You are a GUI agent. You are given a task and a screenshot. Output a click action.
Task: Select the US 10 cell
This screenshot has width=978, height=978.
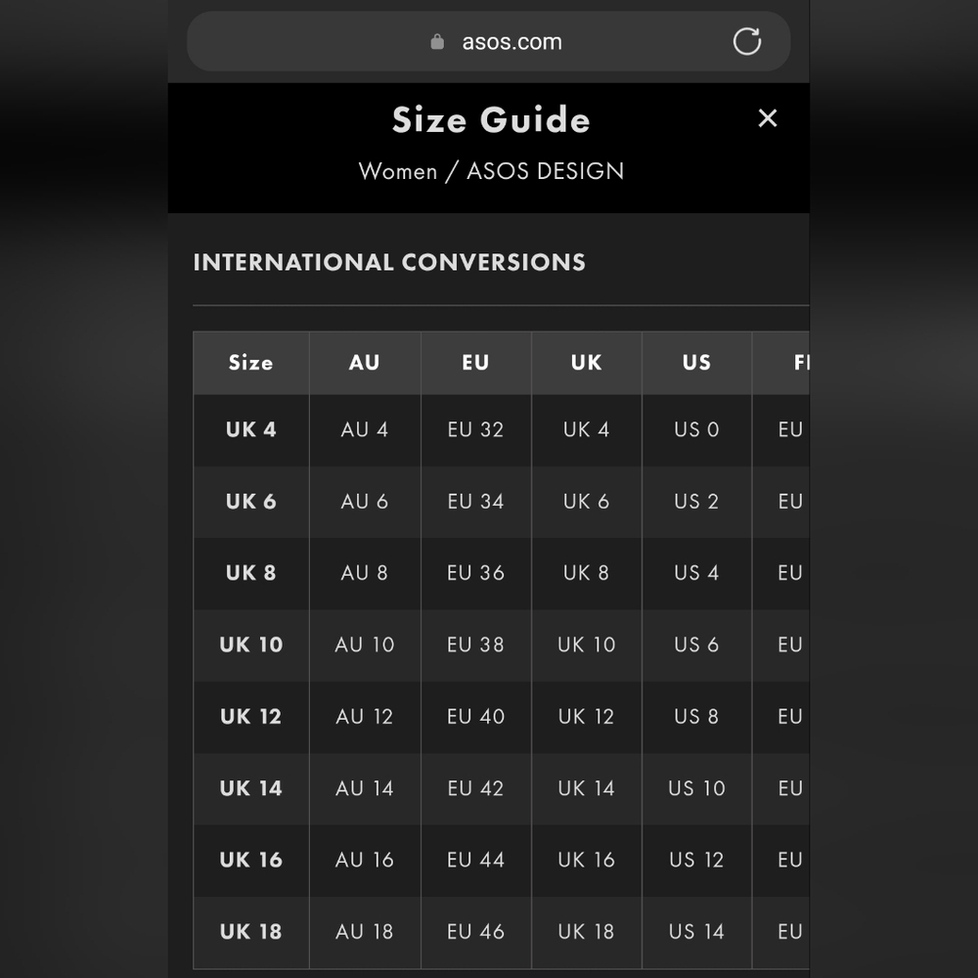click(x=696, y=788)
